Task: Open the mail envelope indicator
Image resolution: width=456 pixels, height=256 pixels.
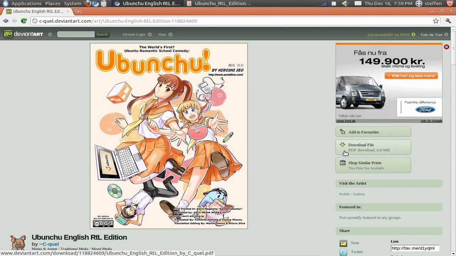Action: tap(358, 4)
